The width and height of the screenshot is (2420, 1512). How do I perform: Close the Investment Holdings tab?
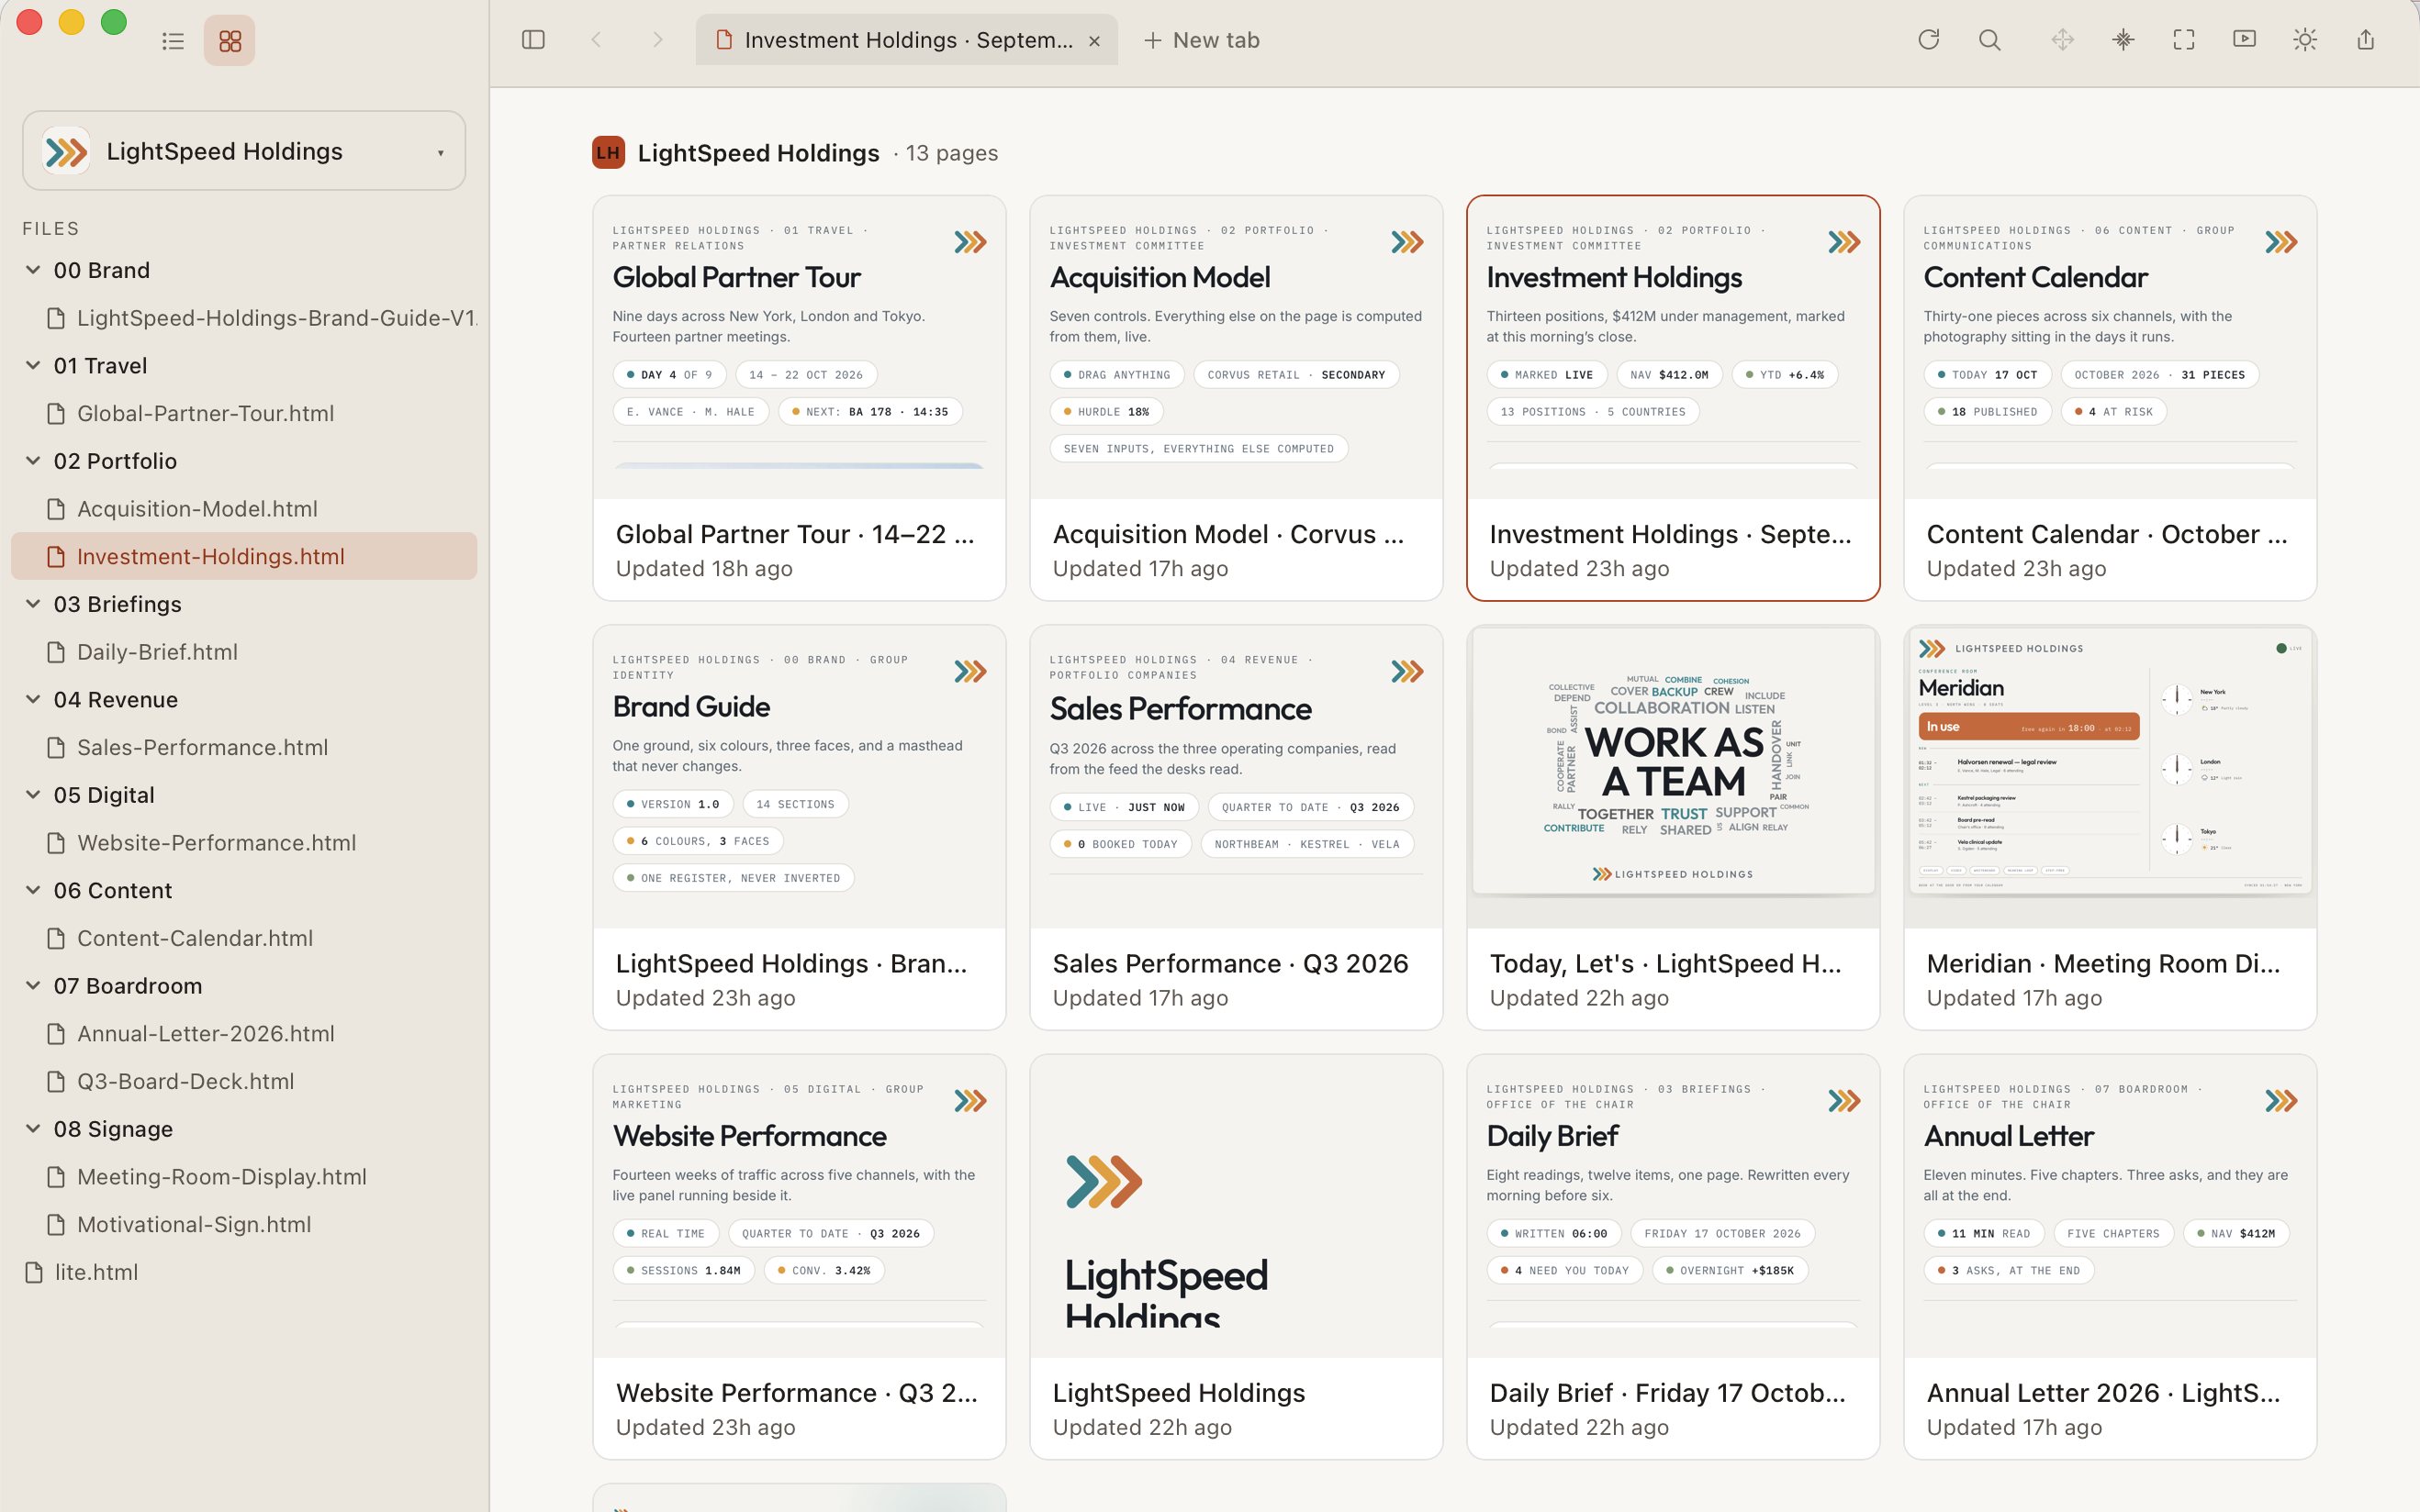point(1094,41)
